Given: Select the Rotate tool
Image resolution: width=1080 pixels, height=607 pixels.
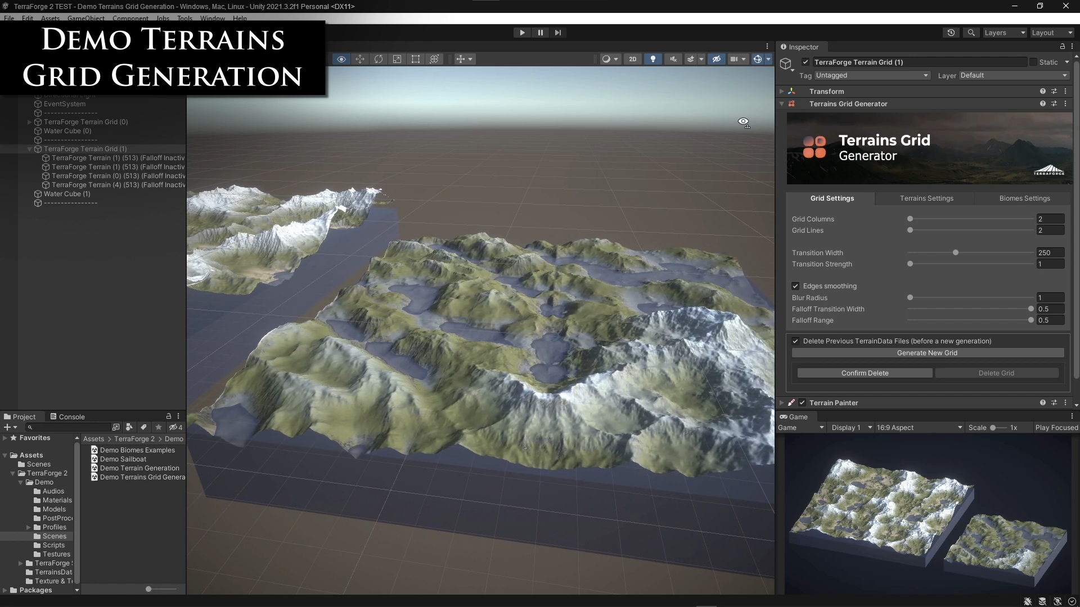Looking at the screenshot, I should pyautogui.click(x=379, y=59).
